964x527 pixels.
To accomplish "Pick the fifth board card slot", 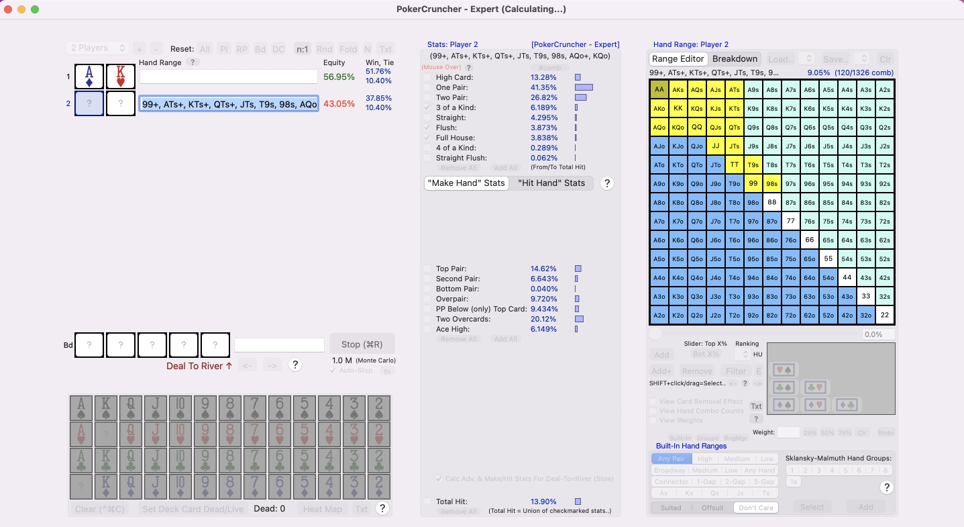I will pyautogui.click(x=215, y=345).
